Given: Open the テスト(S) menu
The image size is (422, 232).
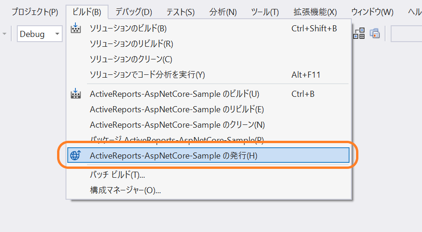Looking at the screenshot, I should (180, 12).
